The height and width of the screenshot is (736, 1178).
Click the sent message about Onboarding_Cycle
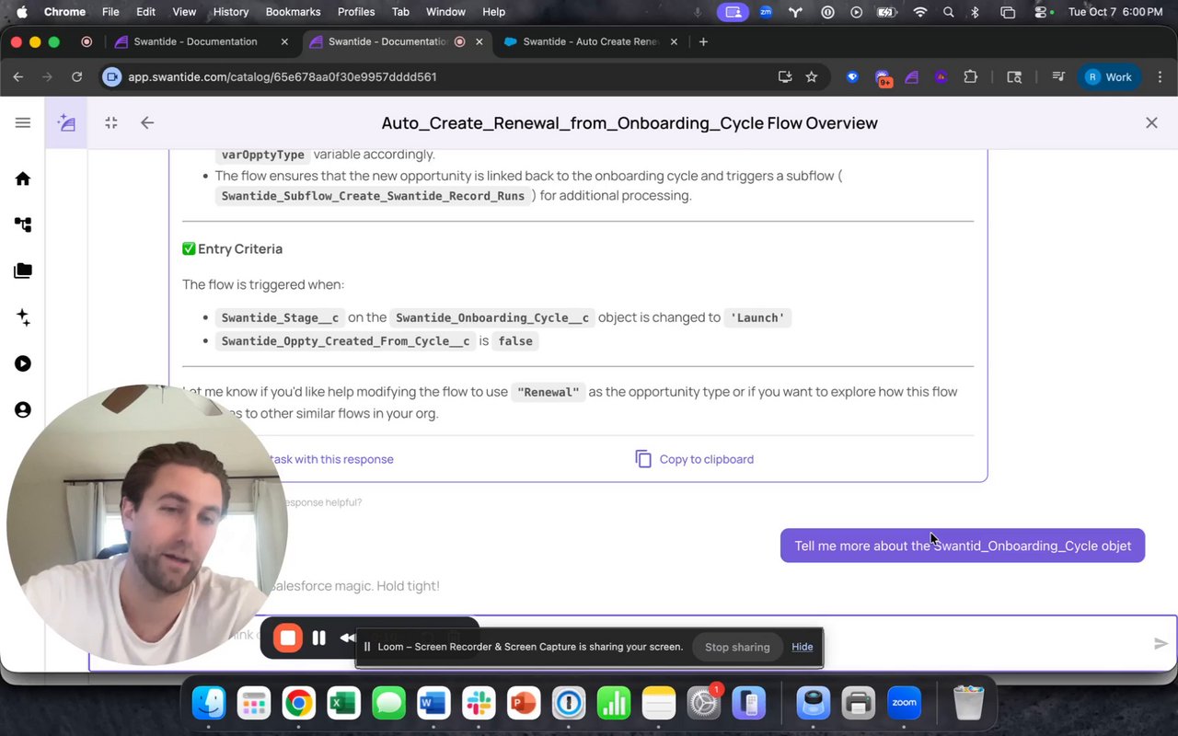tap(963, 546)
